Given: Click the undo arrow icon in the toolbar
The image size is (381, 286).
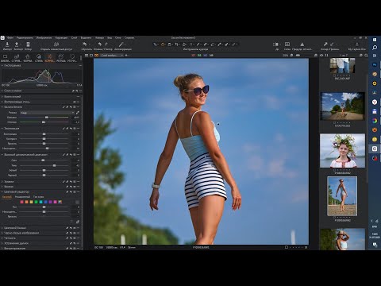Looking at the screenshot, I should [100, 44].
